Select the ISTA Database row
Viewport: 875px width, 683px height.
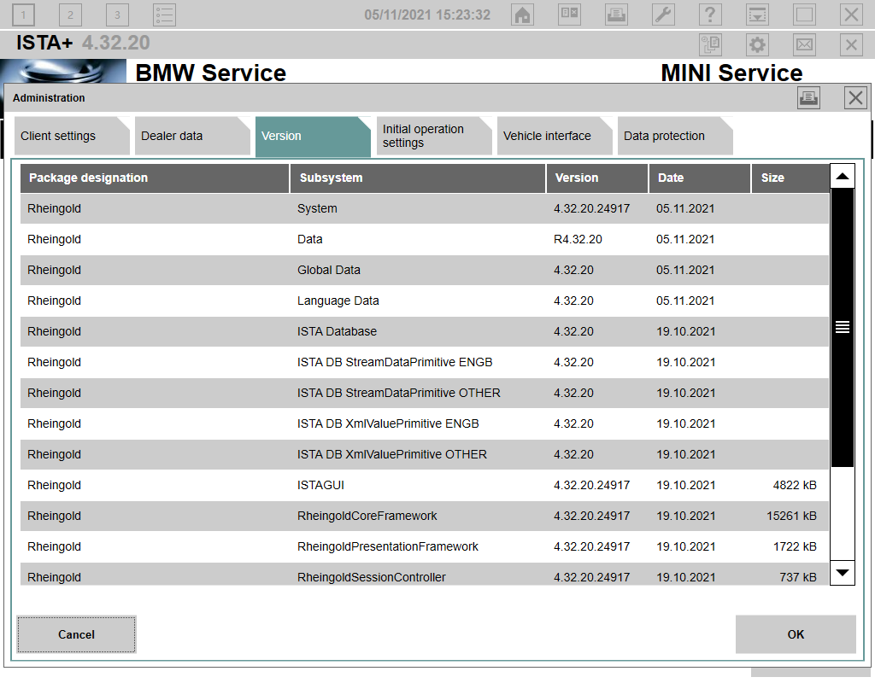(425, 331)
